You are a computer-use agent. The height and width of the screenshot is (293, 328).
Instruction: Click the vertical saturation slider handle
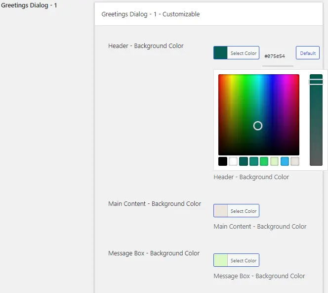click(x=316, y=82)
